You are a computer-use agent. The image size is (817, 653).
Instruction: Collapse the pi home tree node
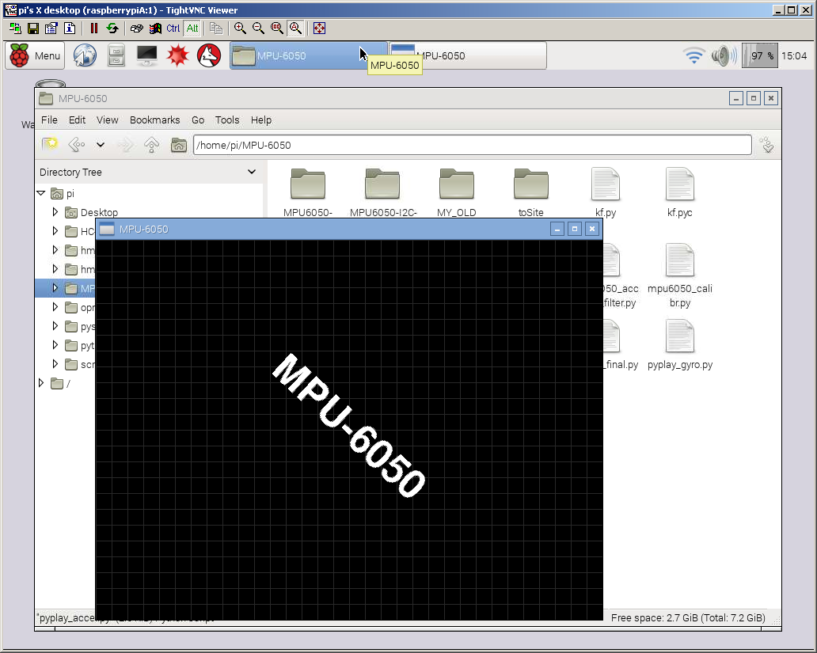click(41, 193)
